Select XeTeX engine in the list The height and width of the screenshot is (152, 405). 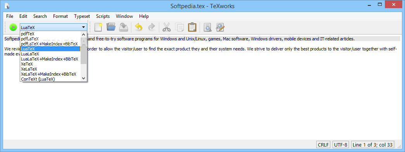point(50,64)
